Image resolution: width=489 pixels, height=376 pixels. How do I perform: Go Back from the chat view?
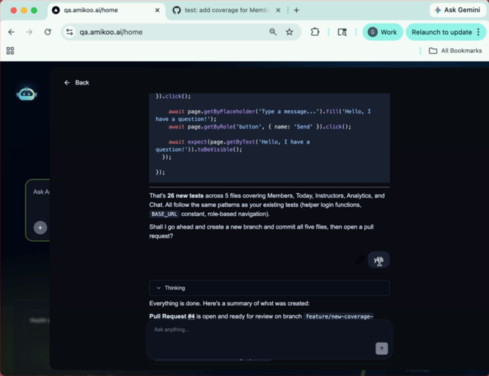pyautogui.click(x=76, y=82)
